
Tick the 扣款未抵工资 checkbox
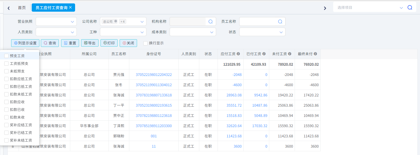[x=7, y=94]
